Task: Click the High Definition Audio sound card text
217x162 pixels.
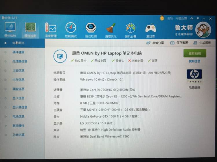Action: [110, 130]
